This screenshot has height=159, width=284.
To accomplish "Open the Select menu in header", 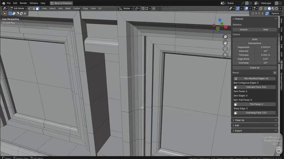I will coord(52,8).
